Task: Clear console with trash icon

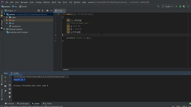Action: [x=10, y=97]
